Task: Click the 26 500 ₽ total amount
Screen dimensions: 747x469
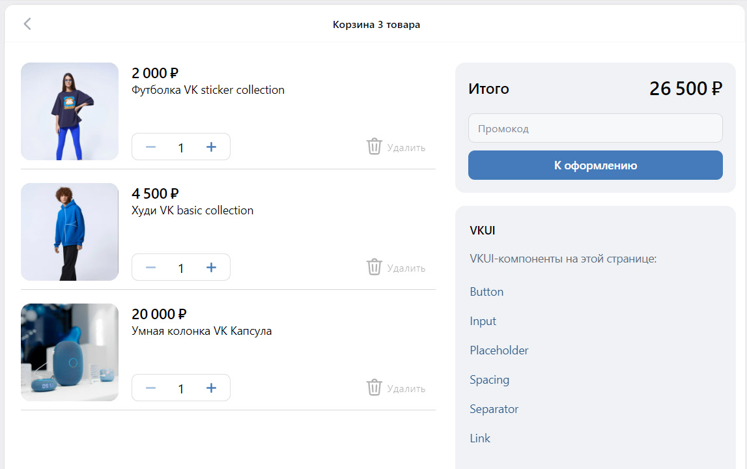Action: (686, 89)
